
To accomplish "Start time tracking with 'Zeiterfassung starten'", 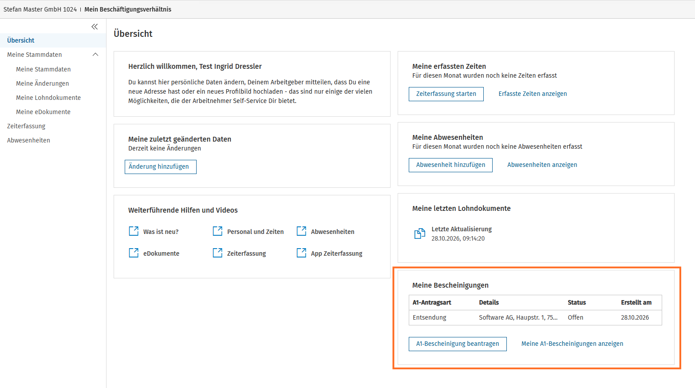I will (x=446, y=94).
